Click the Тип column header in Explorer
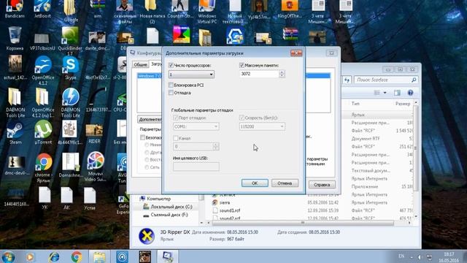Image resolution: width=467 pixels, height=263 pixels. [x=355, y=104]
